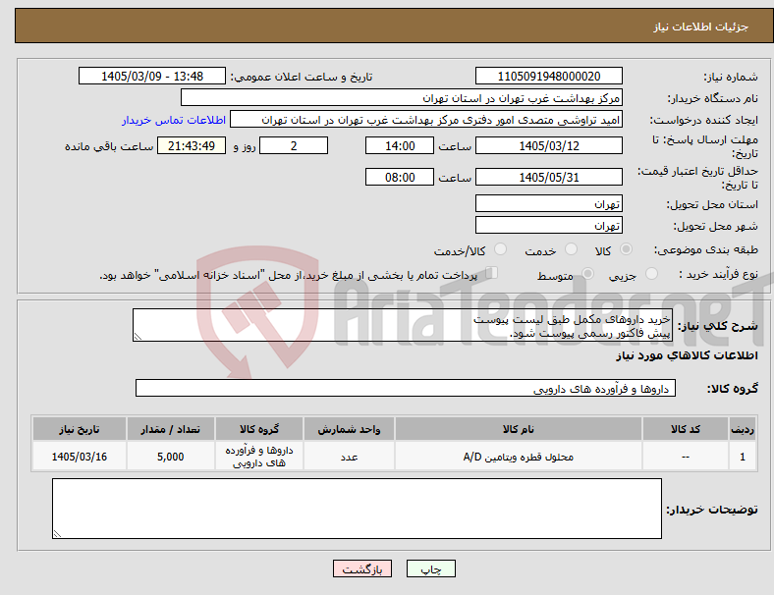Click the طبقه بندی موضوعی label
The height and width of the screenshot is (595, 774).
pyautogui.click(x=706, y=249)
